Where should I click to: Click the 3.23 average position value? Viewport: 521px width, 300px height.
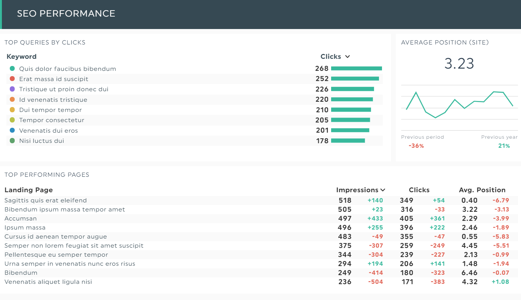pos(459,64)
